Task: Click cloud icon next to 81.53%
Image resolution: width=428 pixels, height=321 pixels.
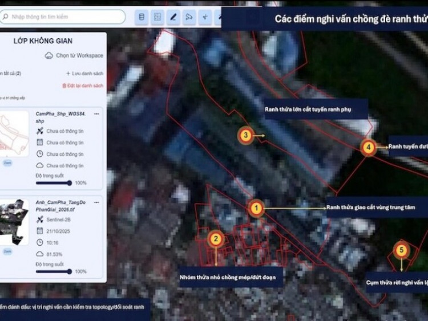Action: pyautogui.click(x=40, y=254)
